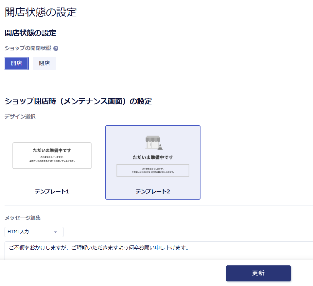Click the ショップの開閉状態 field label
The width and height of the screenshot is (313, 286).
coord(28,48)
